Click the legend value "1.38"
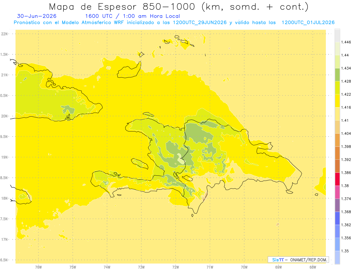The height and width of the screenshot is (271, 351). pos(345,186)
